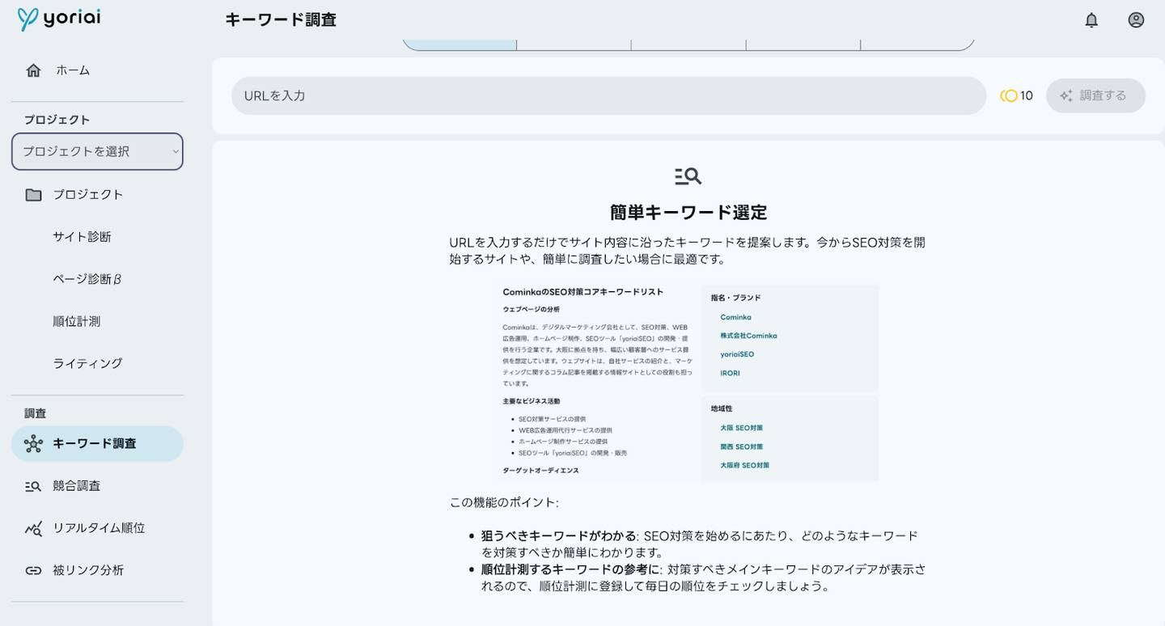Screen dimensions: 1165x626
Task: Open the notifications bell
Action: point(1091,20)
